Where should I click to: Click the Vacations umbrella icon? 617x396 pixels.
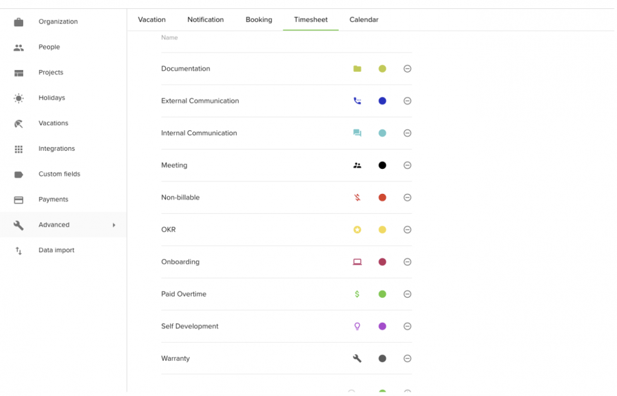19,124
